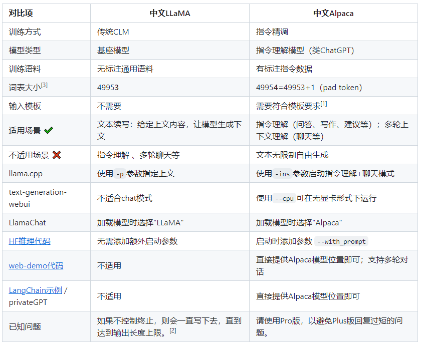The width and height of the screenshot is (421, 346).
Task: Open the LangChain示例 link
Action: [36, 290]
